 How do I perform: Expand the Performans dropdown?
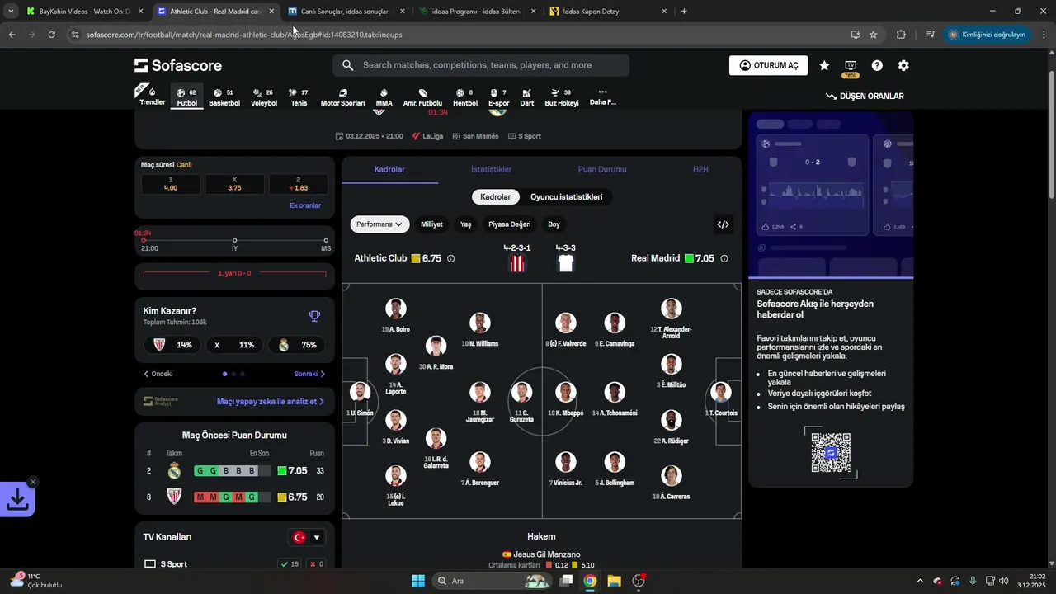click(379, 224)
